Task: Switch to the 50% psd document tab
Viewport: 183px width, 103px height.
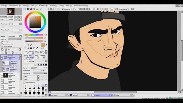Action: [x=80, y=95]
